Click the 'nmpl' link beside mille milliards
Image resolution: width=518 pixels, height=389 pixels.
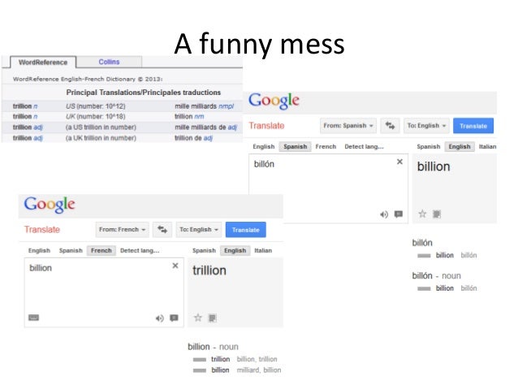[226, 106]
